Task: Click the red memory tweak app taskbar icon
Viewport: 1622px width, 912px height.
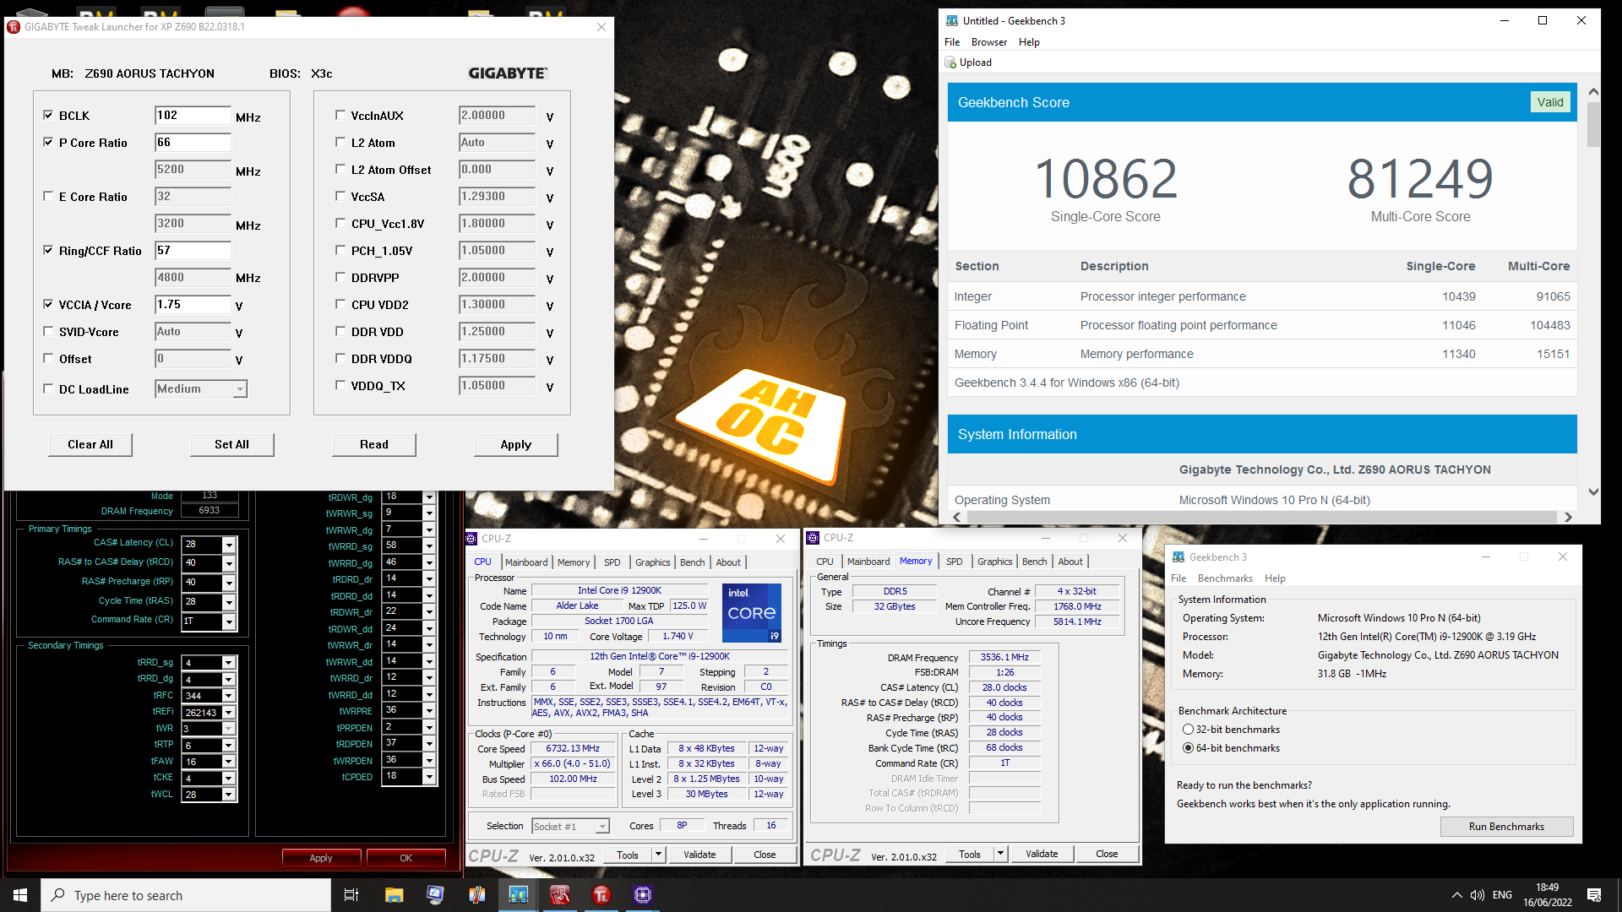Action: pyautogui.click(x=559, y=895)
